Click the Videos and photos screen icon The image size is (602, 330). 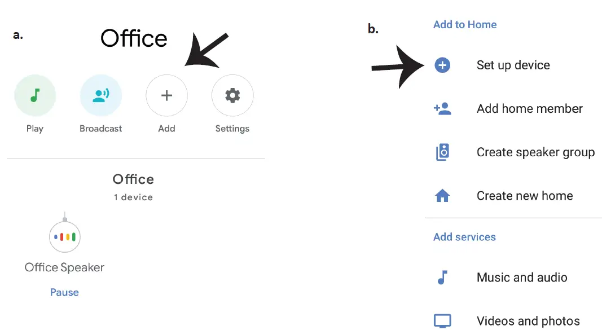coord(442,321)
